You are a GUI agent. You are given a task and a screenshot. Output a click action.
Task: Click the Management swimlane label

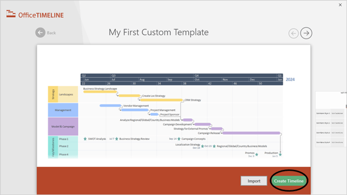pyautogui.click(x=63, y=110)
